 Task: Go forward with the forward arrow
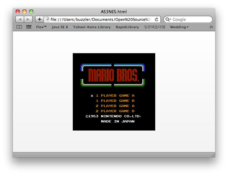click(28, 19)
